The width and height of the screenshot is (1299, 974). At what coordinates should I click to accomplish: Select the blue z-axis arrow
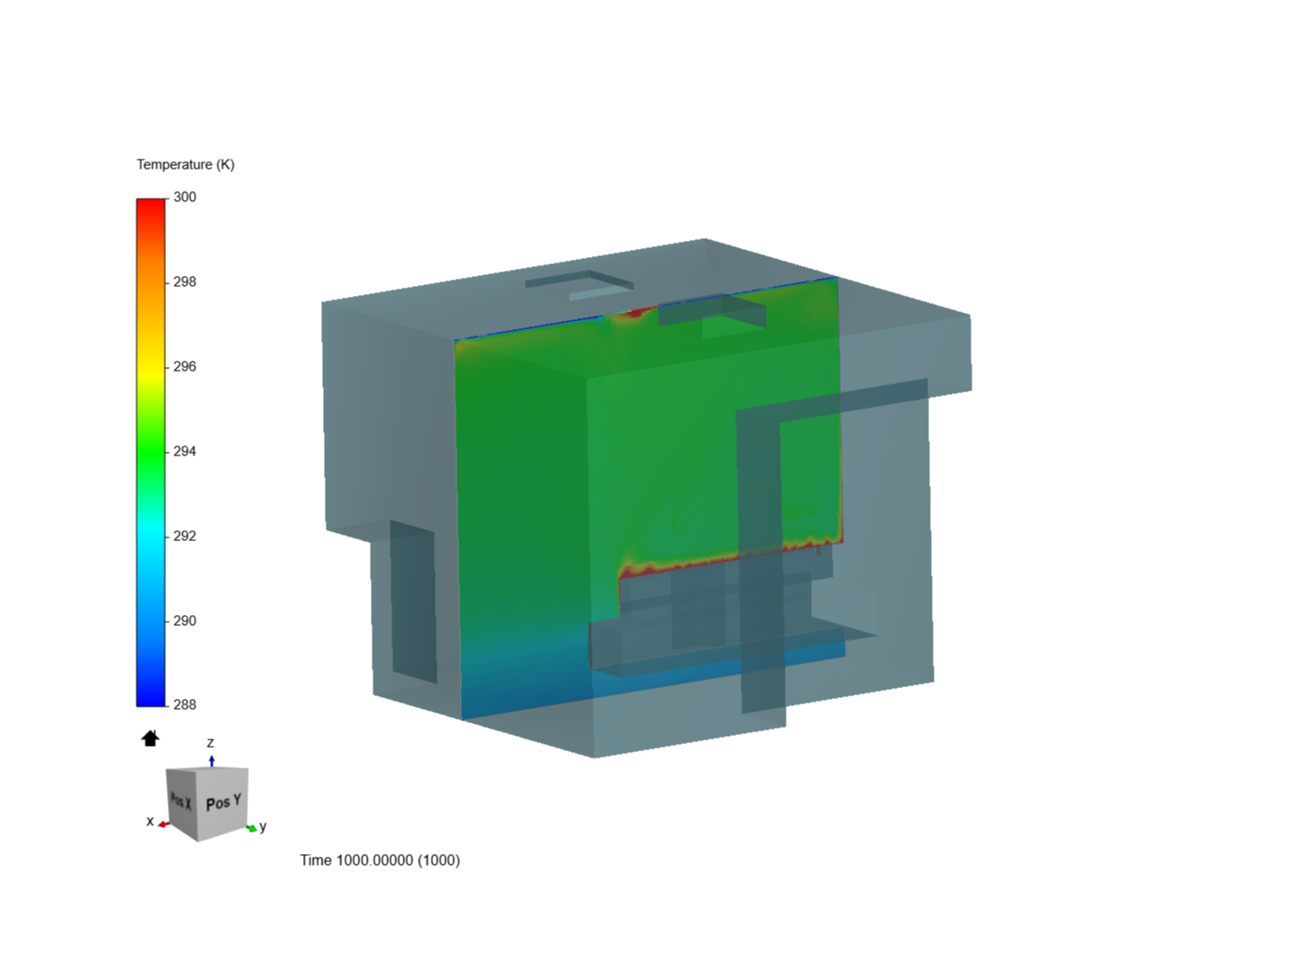tap(212, 759)
